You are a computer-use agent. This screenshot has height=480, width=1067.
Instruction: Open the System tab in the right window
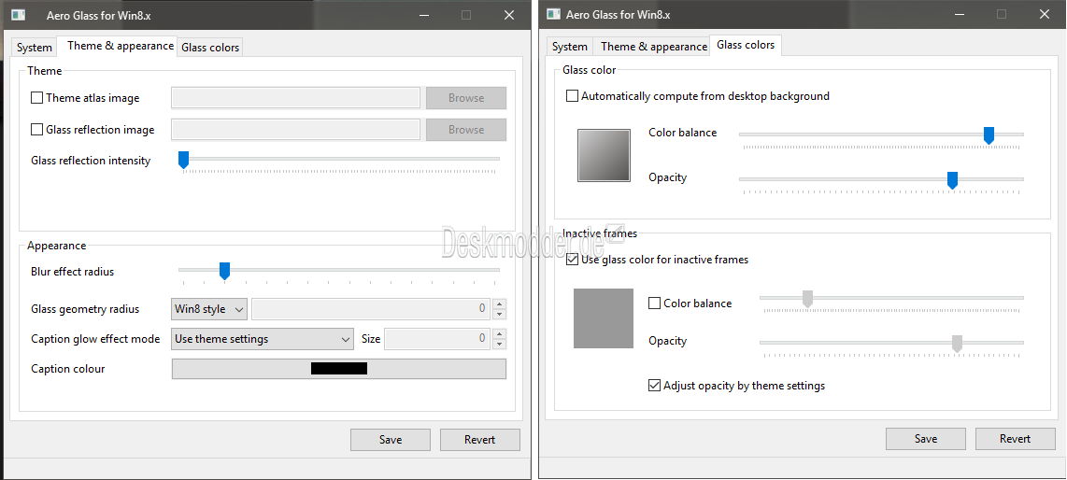[x=570, y=47]
